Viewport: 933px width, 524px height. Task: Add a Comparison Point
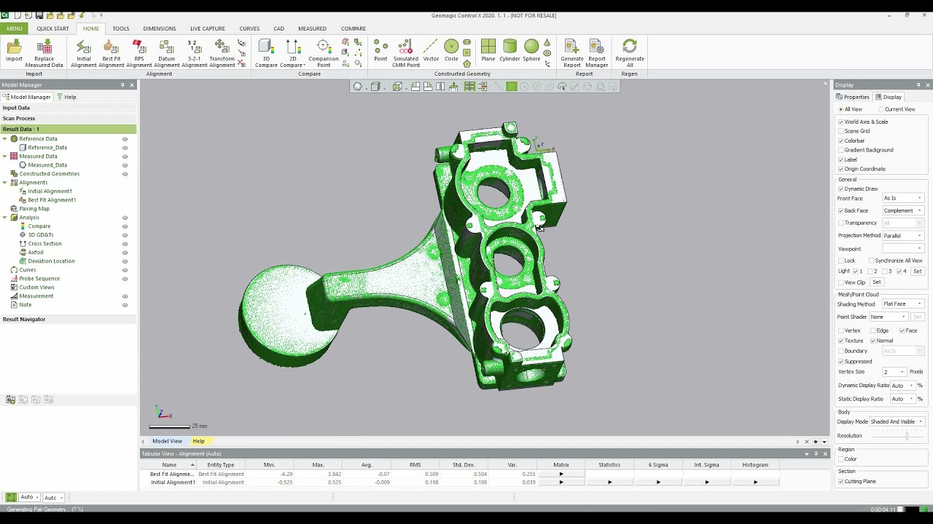(x=323, y=53)
